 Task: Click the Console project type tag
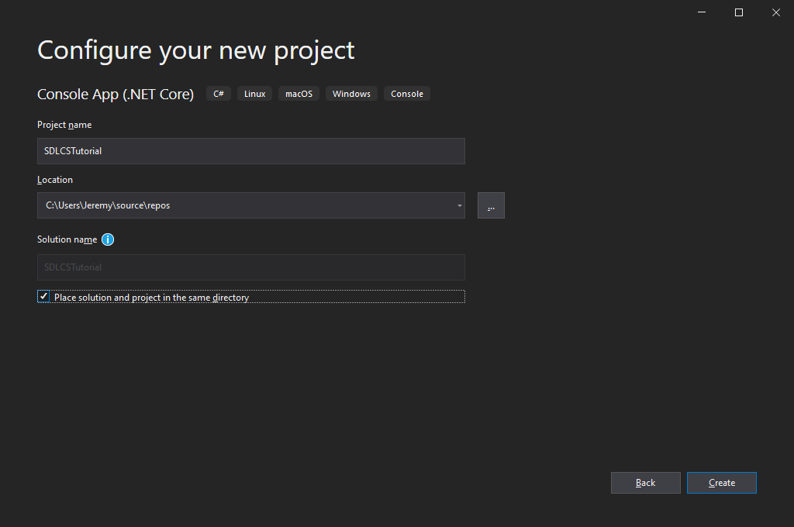pyautogui.click(x=407, y=94)
